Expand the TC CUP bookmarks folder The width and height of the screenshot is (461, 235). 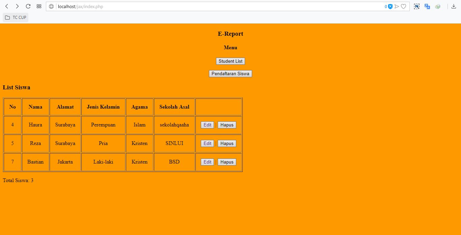(16, 17)
